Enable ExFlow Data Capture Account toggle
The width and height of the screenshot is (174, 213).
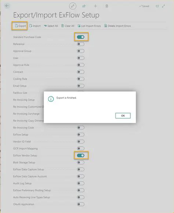pyautogui.click(x=80, y=176)
